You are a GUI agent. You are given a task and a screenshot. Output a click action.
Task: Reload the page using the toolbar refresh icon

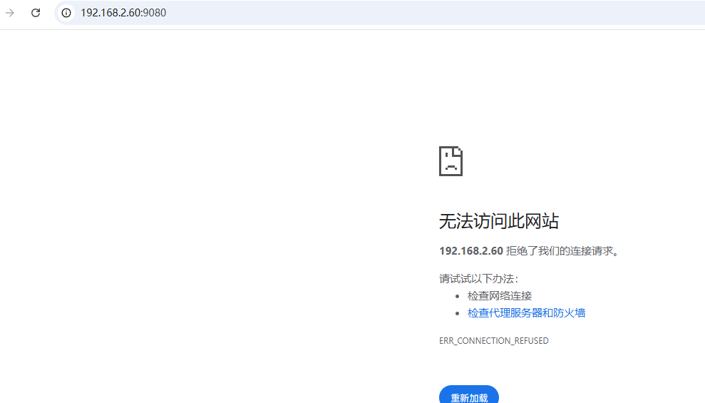(x=36, y=13)
